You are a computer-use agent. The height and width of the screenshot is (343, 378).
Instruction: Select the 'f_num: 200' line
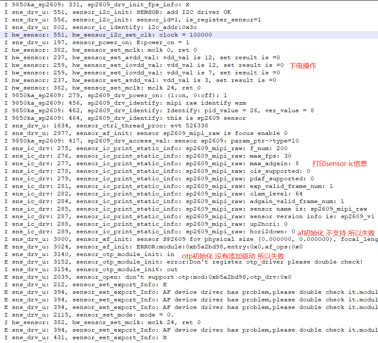click(x=146, y=148)
